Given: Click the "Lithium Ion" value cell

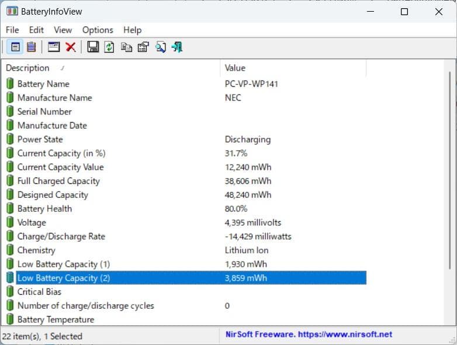Looking at the screenshot, I should click(247, 250).
